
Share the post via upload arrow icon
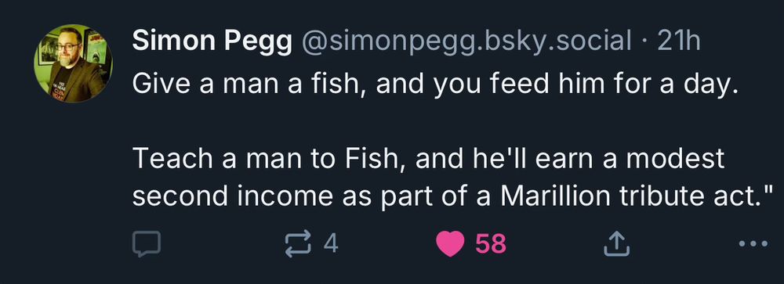coord(616,244)
